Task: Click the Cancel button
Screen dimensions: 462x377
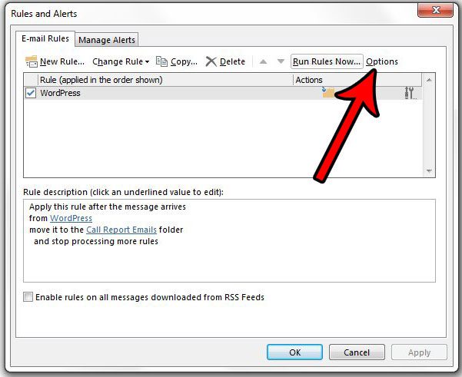Action: (357, 352)
